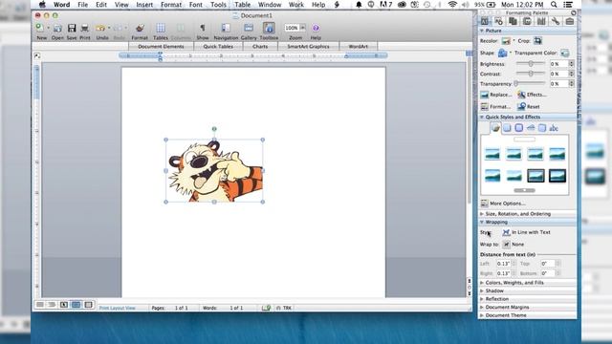Adjust the Contrast slider
The image size is (612, 344).
pos(531,74)
